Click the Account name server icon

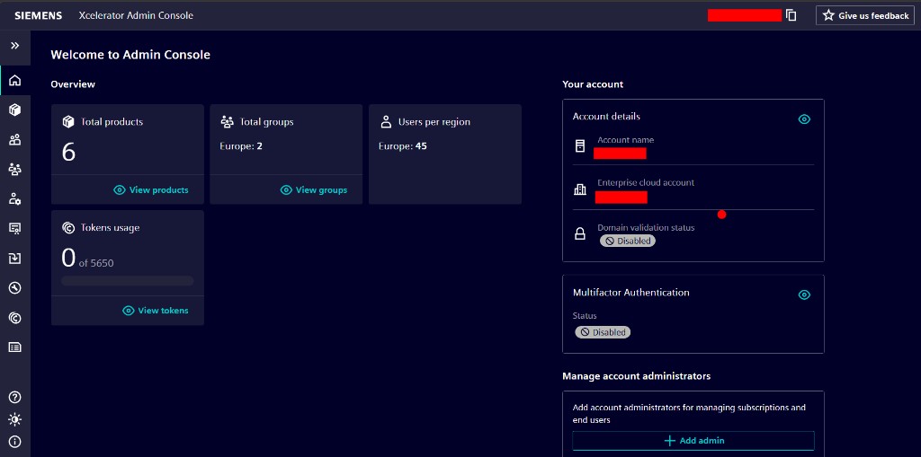coord(580,146)
